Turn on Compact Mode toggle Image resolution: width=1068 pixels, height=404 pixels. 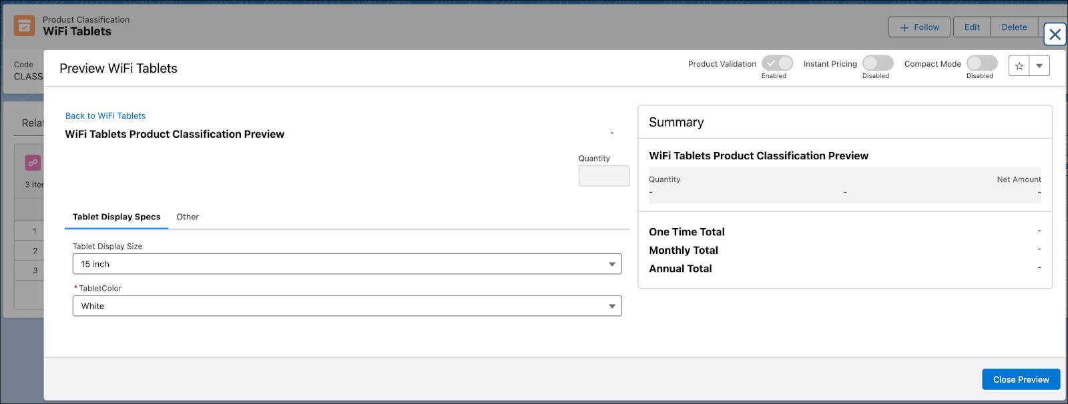point(982,63)
